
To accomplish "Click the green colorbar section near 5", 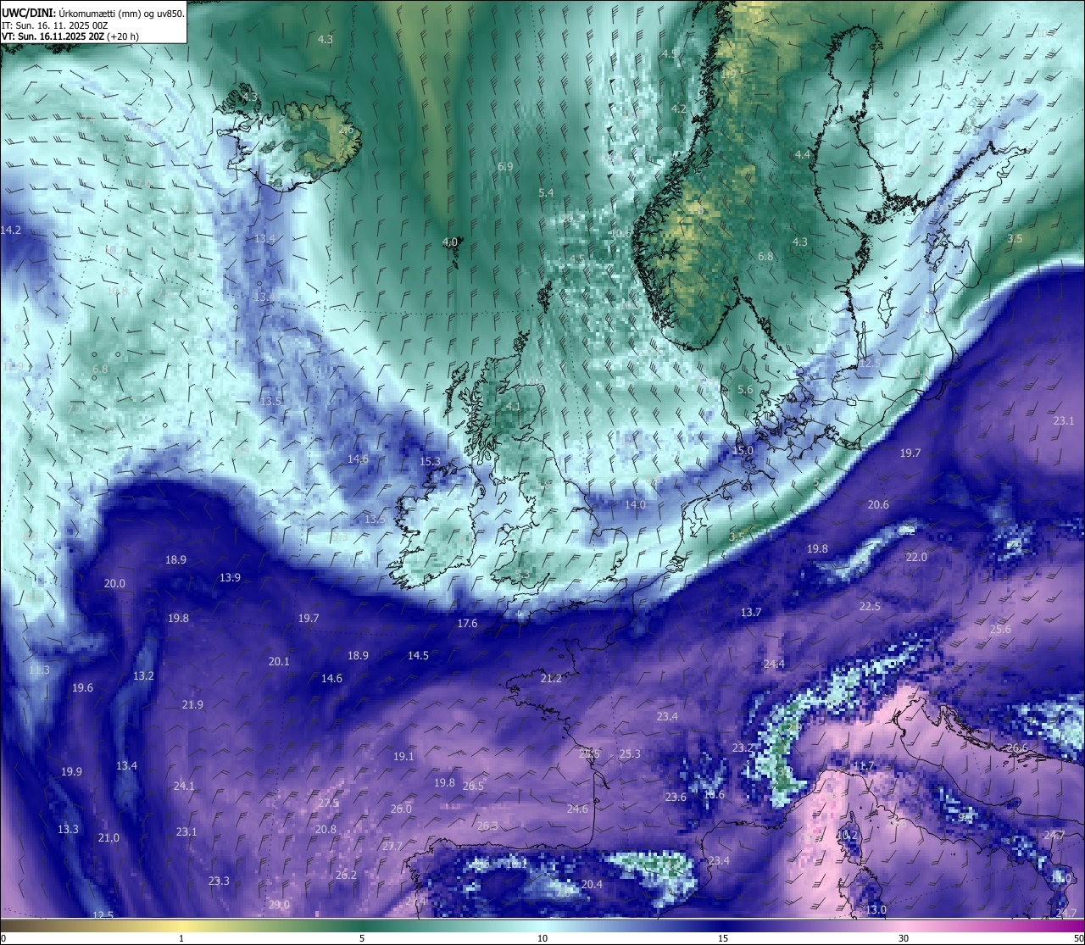I will coord(362,926).
